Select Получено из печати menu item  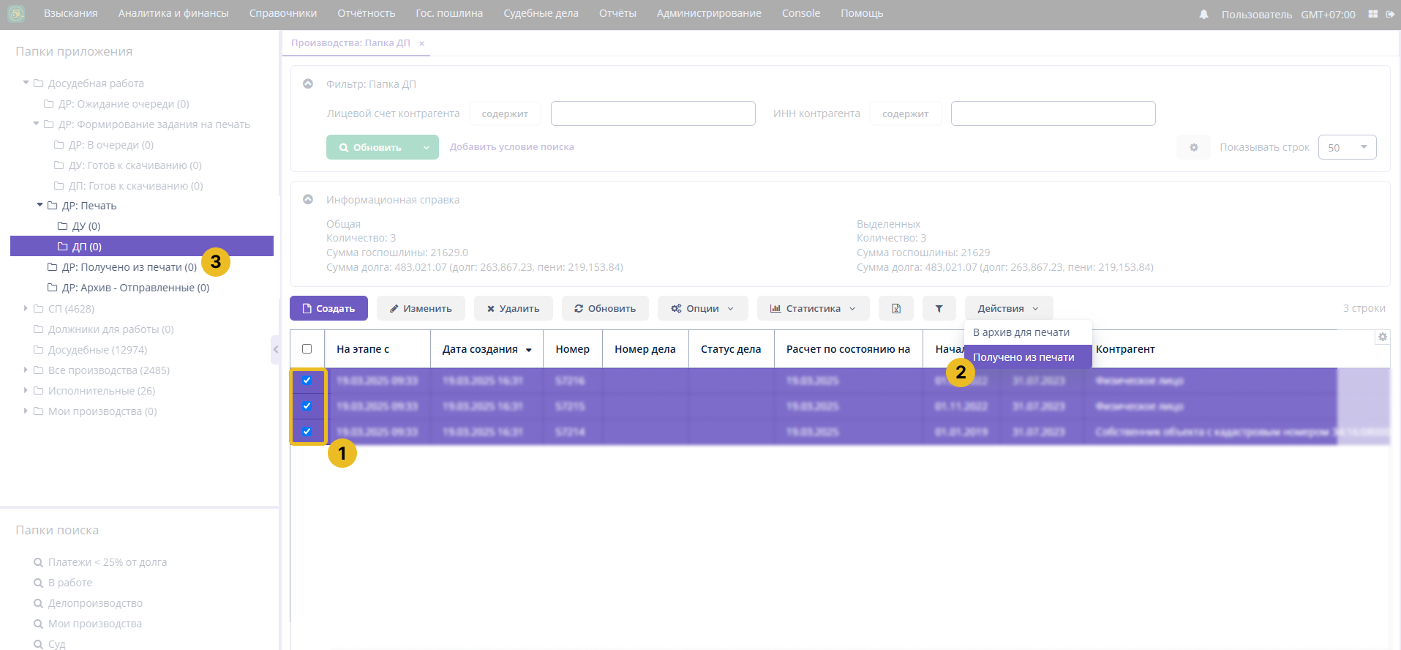click(1023, 357)
